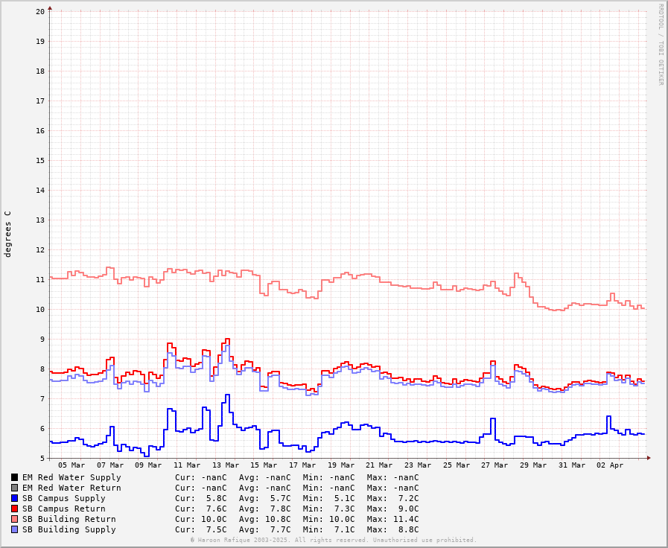Click the 'degrees C' y-axis title

point(8,234)
